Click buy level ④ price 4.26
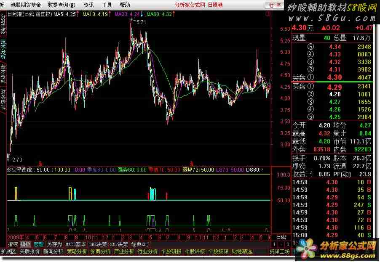Screen dimensions: 380x262 pyautogui.click(x=335, y=110)
